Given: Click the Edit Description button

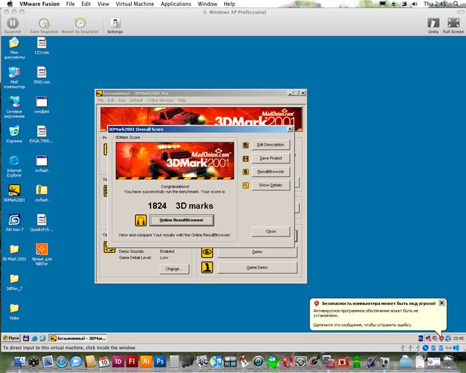Looking at the screenshot, I should point(270,145).
